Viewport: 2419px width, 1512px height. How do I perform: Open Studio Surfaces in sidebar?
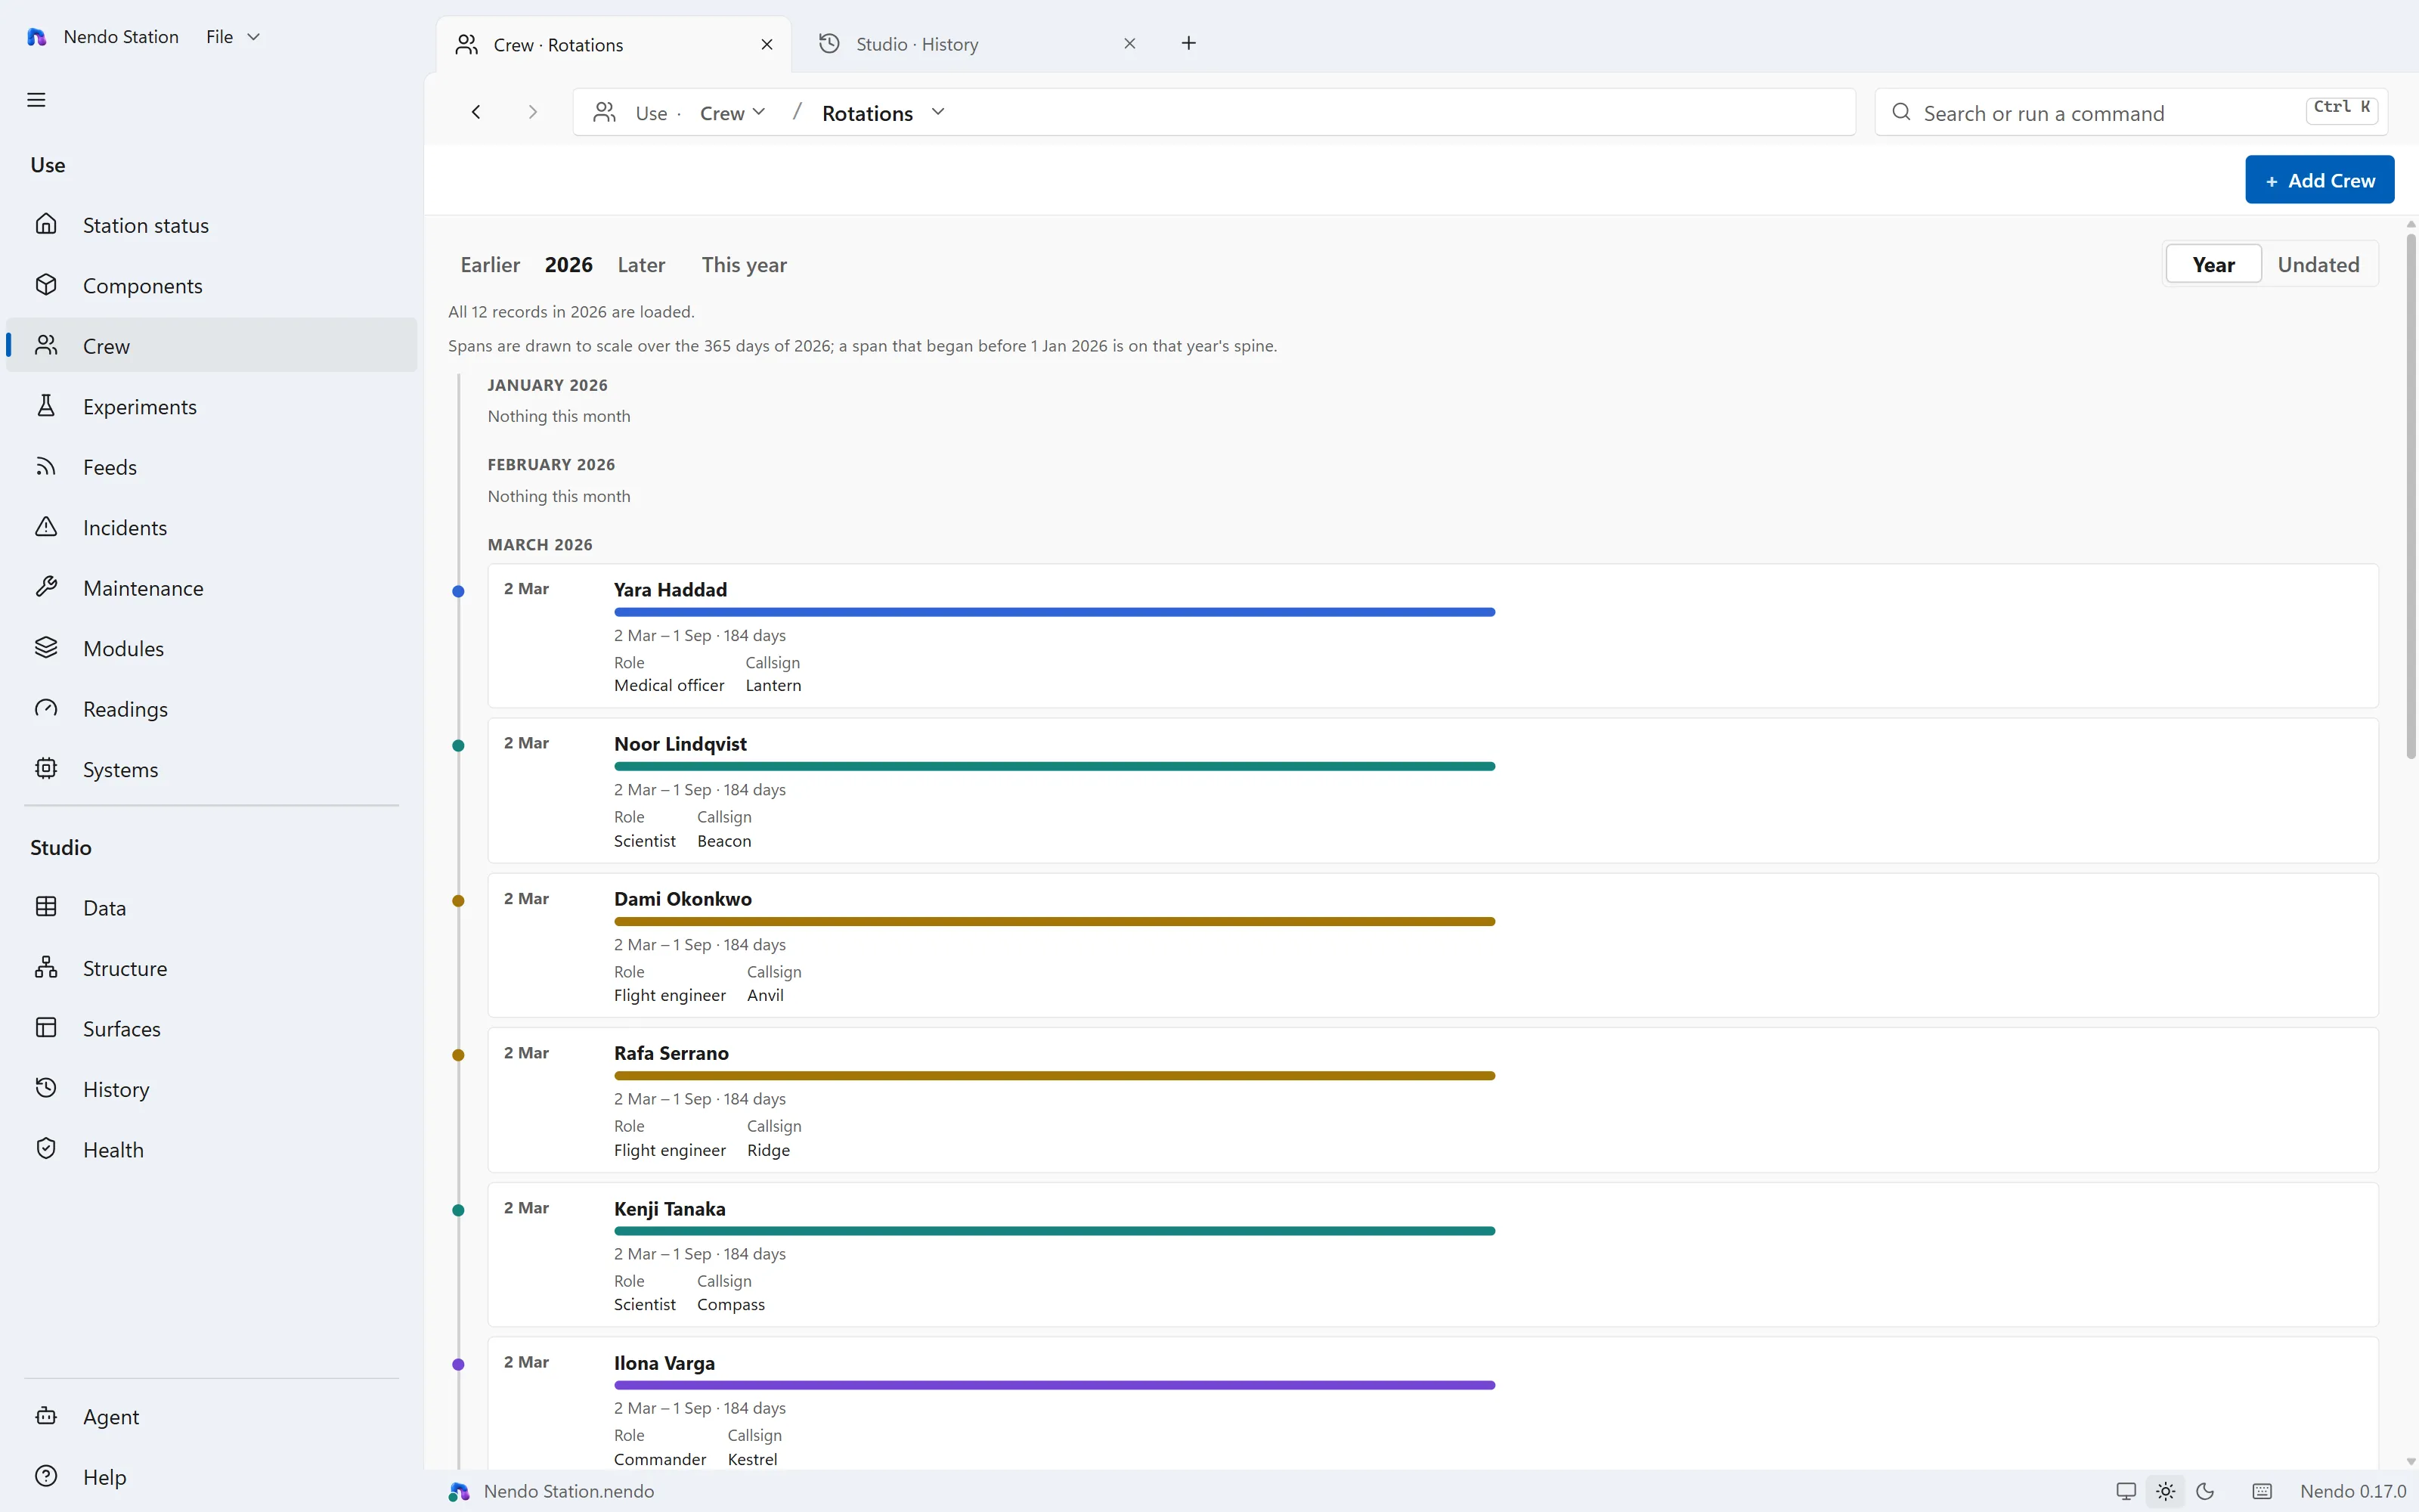212,1028
